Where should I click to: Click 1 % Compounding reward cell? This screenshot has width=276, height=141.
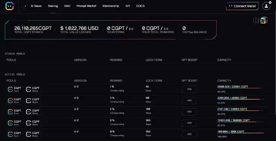tap(117, 89)
